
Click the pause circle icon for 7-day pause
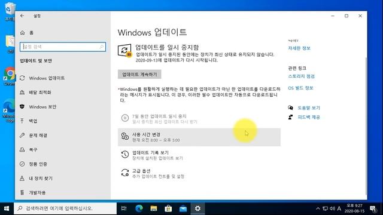pyautogui.click(x=125, y=118)
